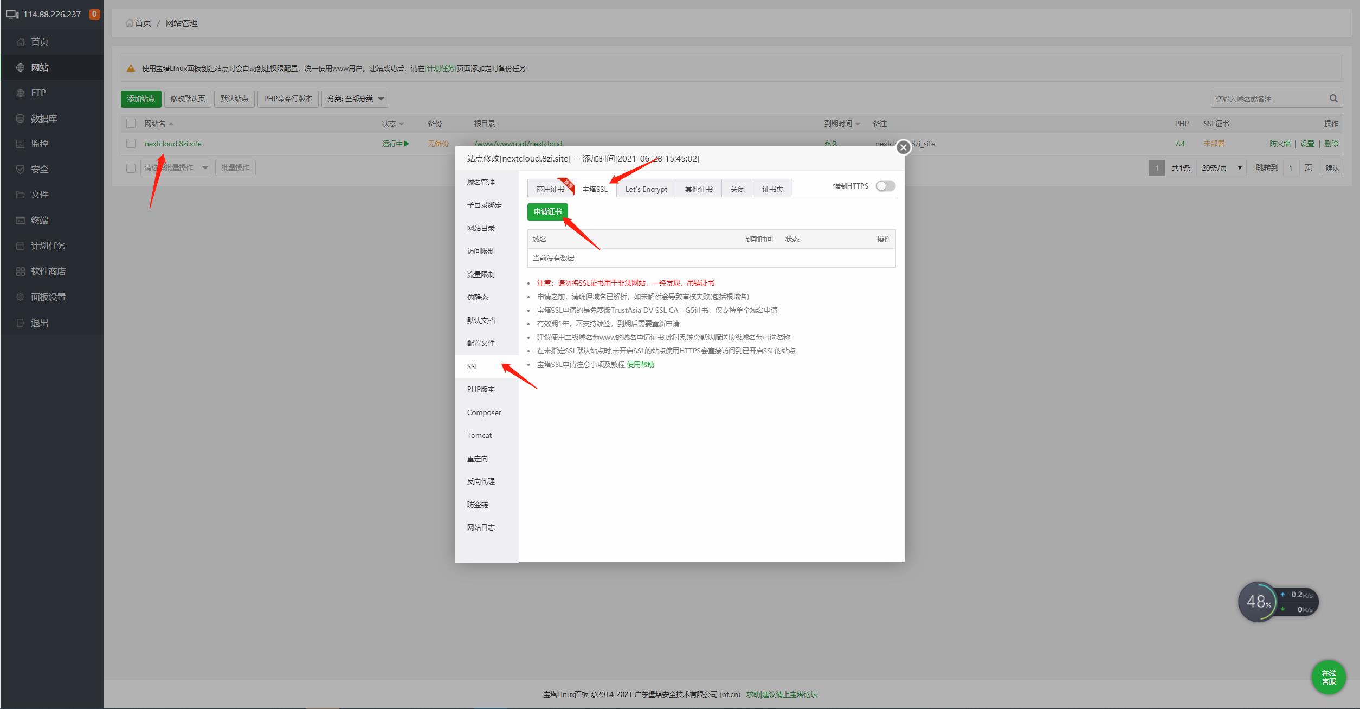Click the Monitoring icon in the sidebar
This screenshot has height=709, width=1360.
[21, 144]
